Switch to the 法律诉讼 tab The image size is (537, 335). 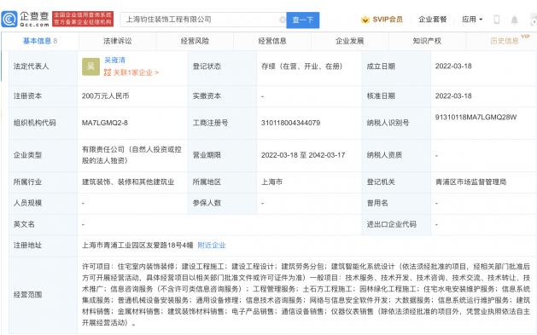coord(118,41)
